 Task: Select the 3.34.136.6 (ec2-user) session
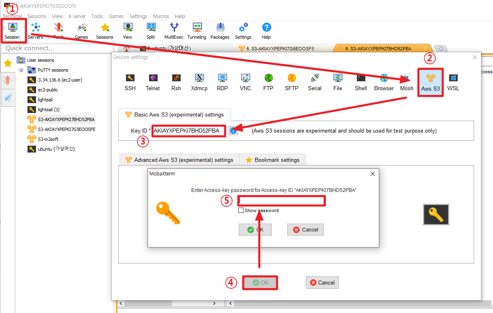60,80
